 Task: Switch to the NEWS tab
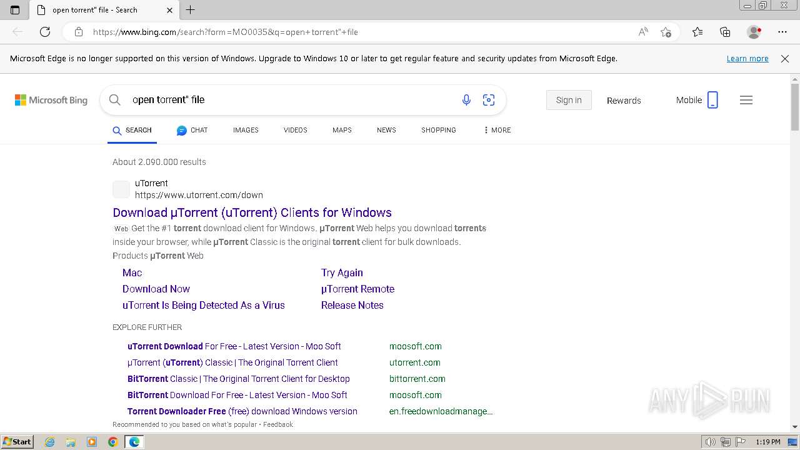click(x=386, y=130)
